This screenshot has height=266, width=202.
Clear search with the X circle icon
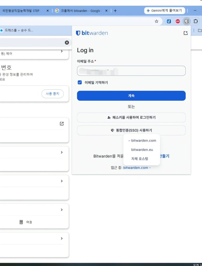click(x=67, y=43)
